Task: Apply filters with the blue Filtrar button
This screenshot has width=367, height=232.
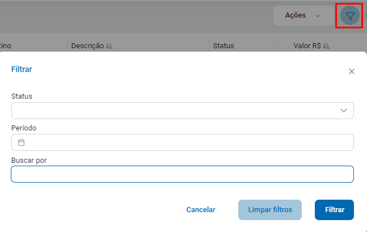Action: (x=334, y=210)
